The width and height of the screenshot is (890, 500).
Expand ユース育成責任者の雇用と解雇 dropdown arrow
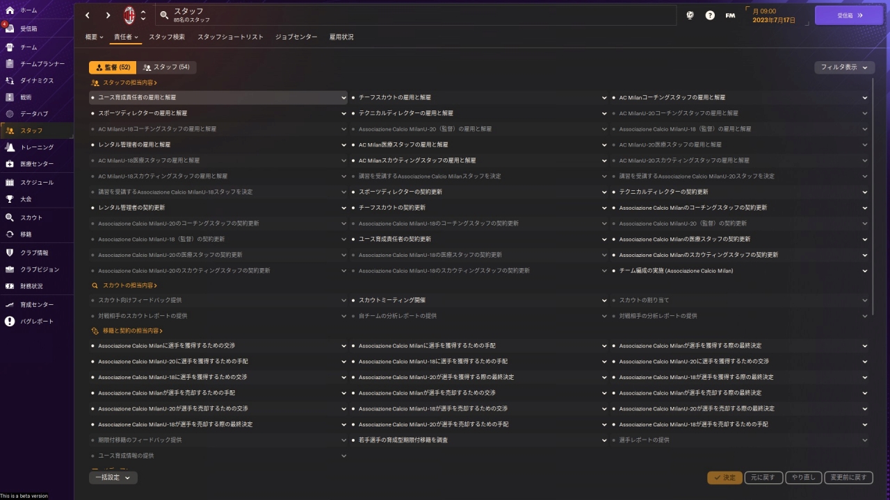343,98
